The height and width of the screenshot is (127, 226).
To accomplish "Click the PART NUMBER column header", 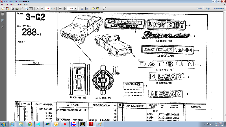I will 44,104.
